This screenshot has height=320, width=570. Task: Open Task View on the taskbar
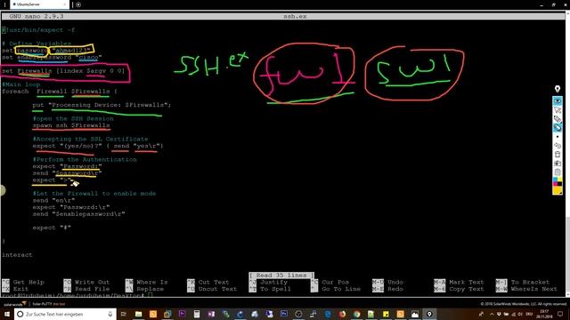coord(124,314)
